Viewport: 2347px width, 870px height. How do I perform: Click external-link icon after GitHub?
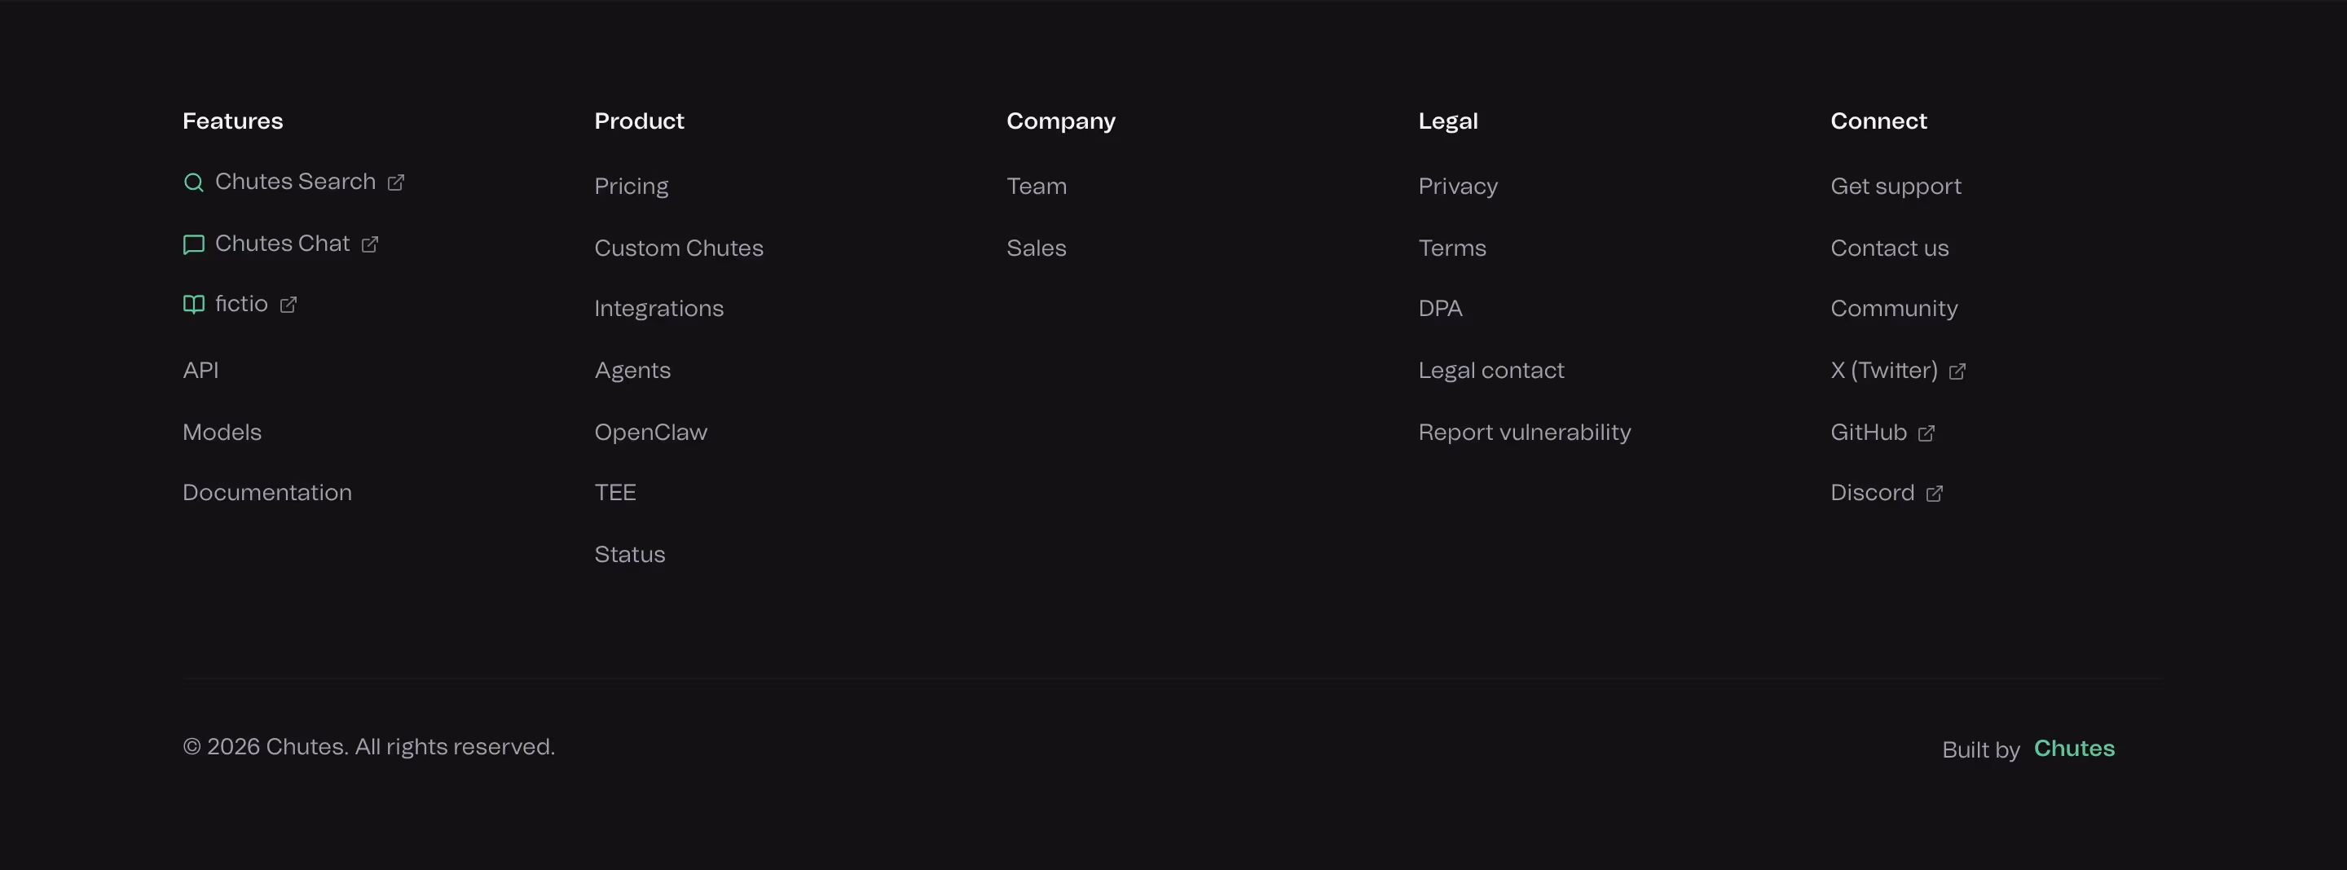click(x=1926, y=433)
